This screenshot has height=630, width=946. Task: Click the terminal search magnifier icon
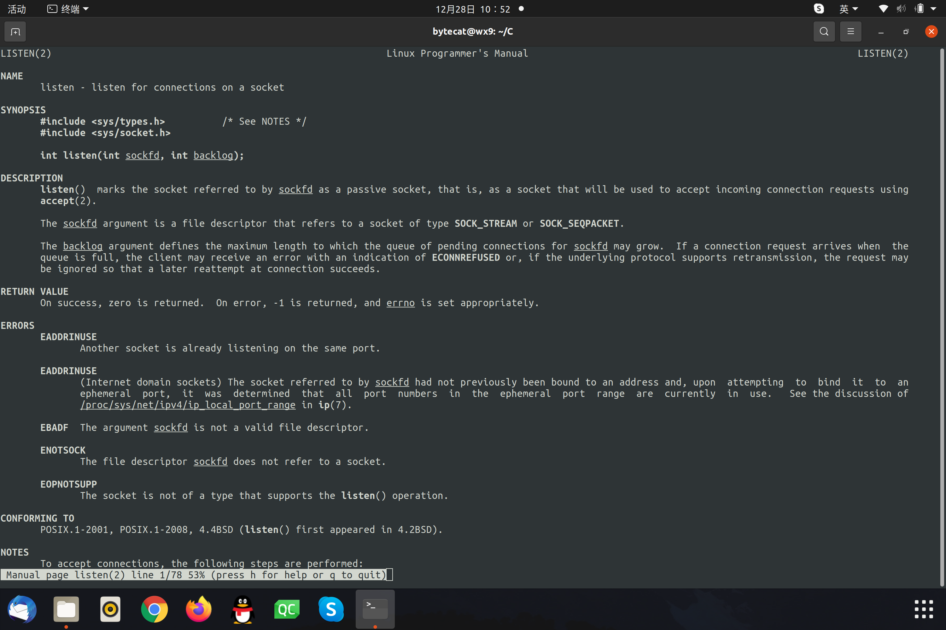[x=824, y=32]
